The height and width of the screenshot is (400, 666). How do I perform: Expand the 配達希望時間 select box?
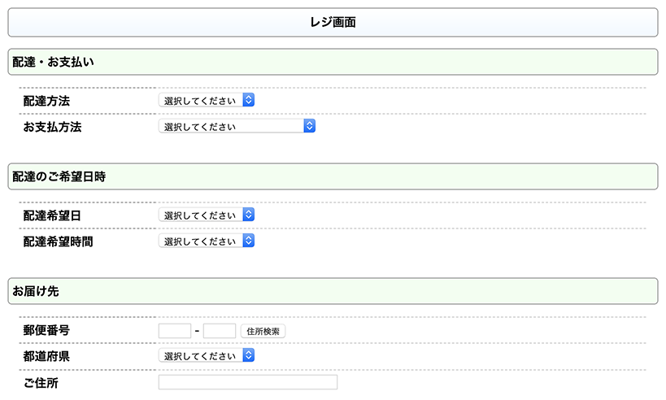coord(207,241)
